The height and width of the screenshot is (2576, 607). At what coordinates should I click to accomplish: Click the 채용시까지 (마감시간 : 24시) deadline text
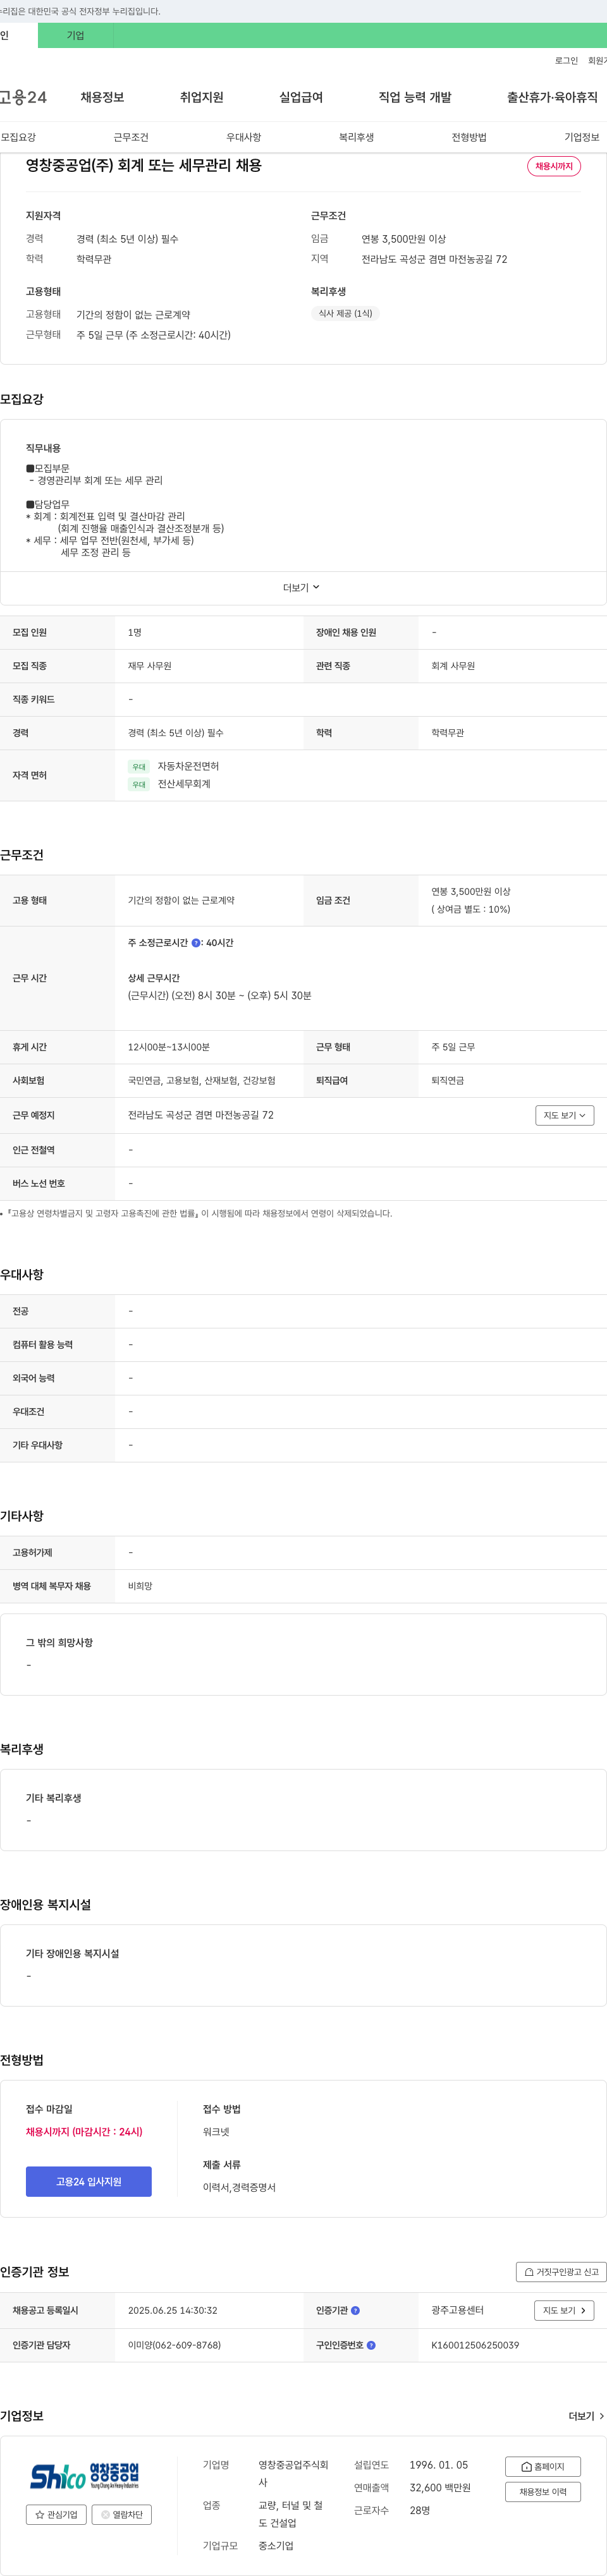tap(84, 2132)
